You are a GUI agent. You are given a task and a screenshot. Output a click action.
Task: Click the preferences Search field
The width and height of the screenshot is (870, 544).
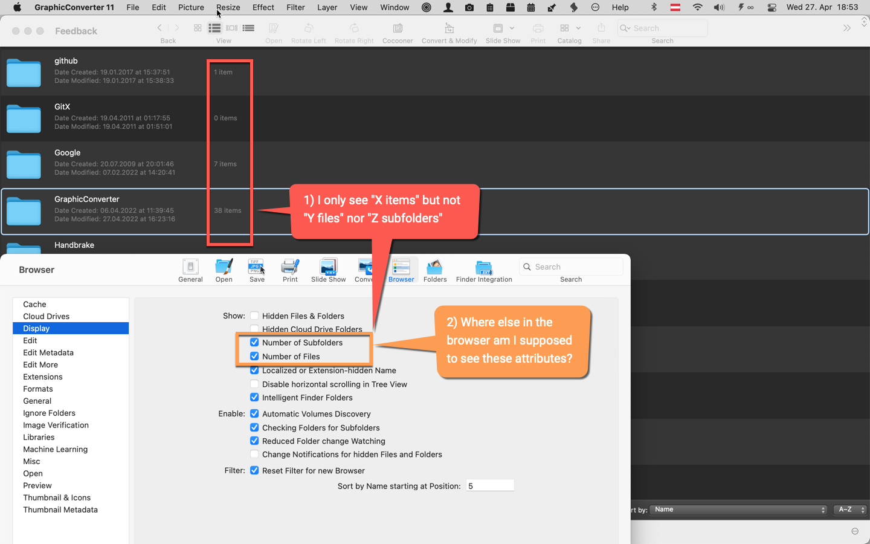[x=571, y=267]
